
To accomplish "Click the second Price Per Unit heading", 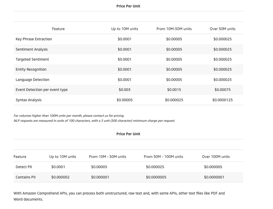I will click(128, 134).
